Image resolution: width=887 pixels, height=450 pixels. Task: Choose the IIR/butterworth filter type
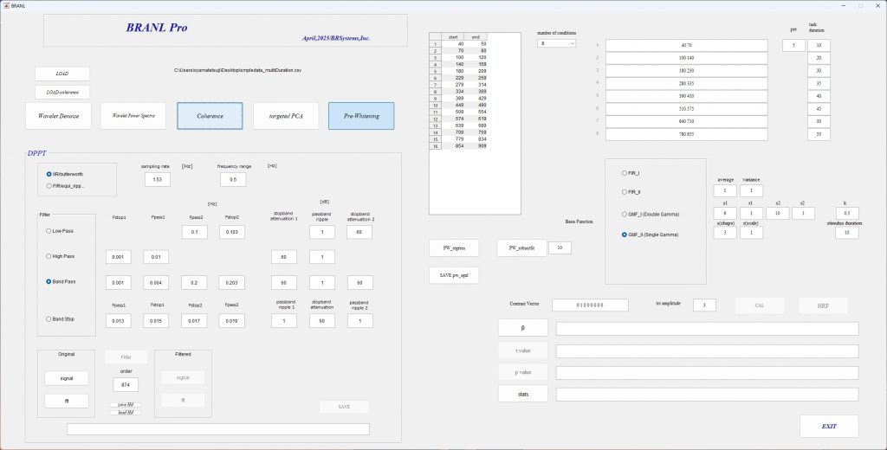tap(64, 174)
